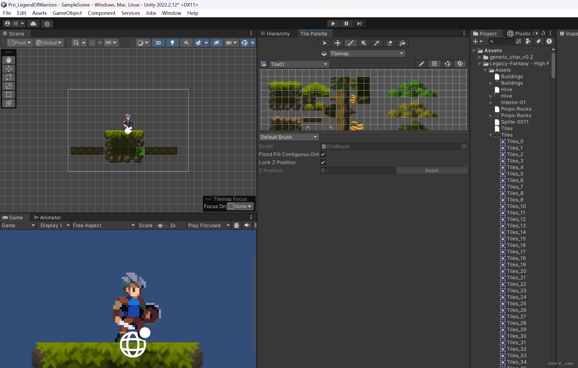Uncheck Flood Fill Contiguous Only
Viewport: 578px width, 368px height.
(323, 154)
